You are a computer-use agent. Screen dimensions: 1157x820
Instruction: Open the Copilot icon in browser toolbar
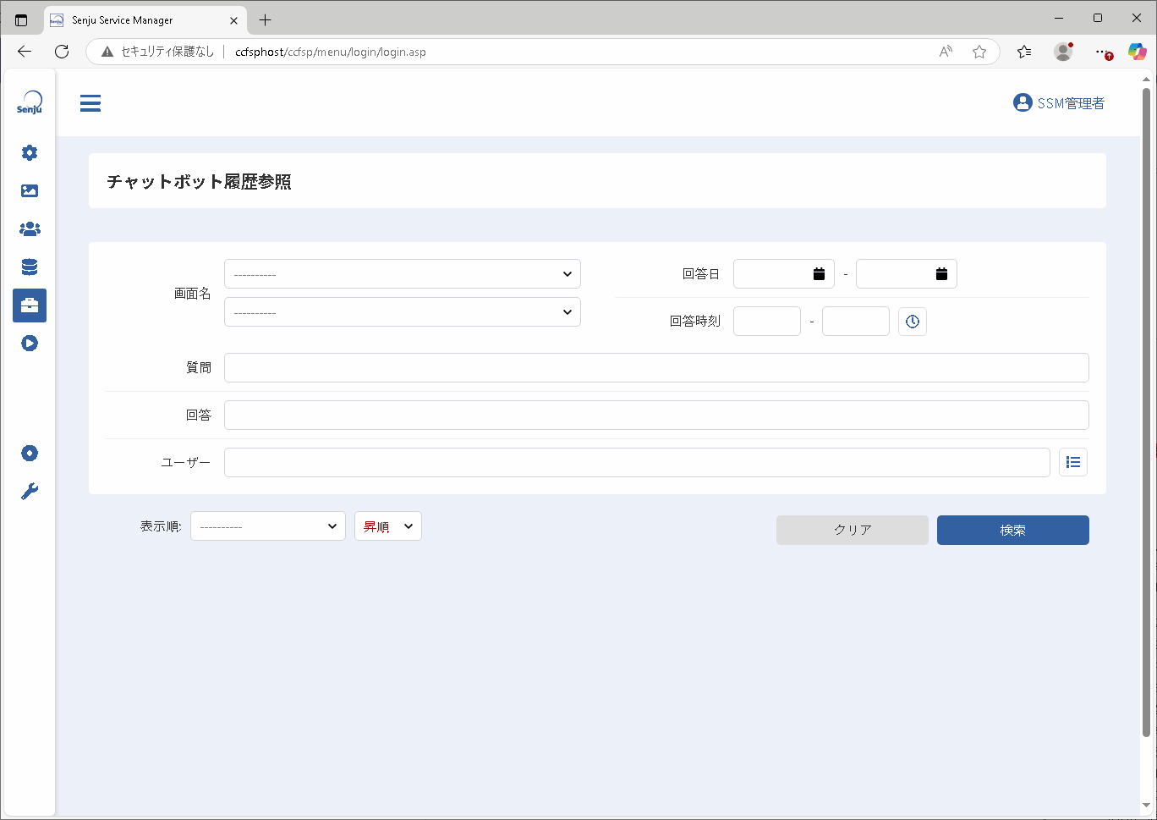1138,52
